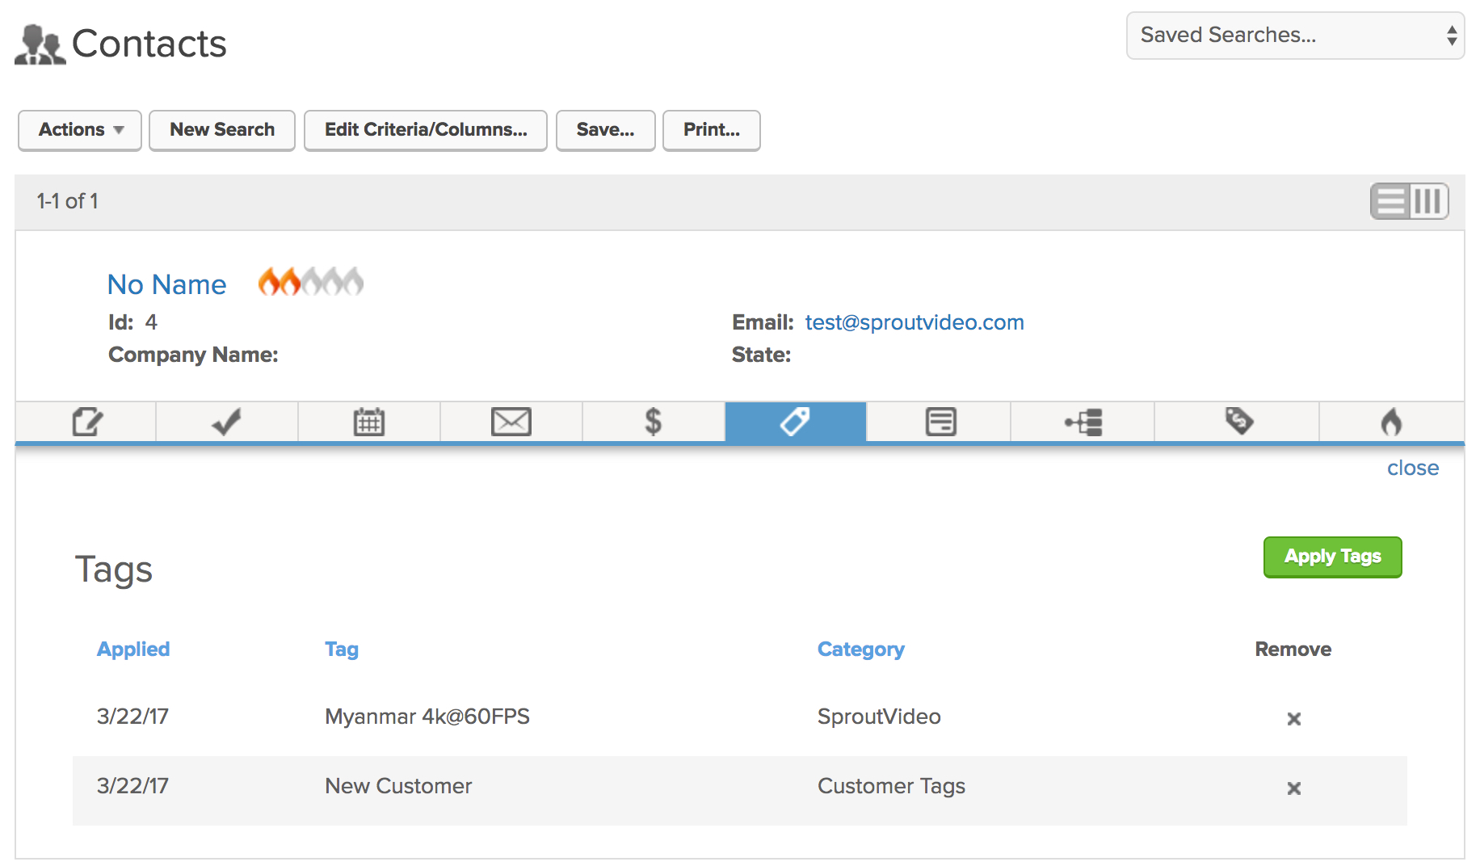This screenshot has height=866, width=1480.
Task: Select the highlighted tags tab icon
Action: click(795, 422)
